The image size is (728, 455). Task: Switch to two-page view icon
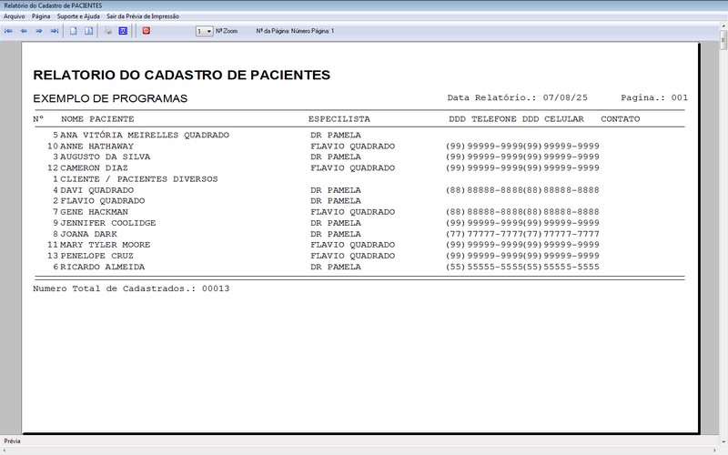coord(88,31)
